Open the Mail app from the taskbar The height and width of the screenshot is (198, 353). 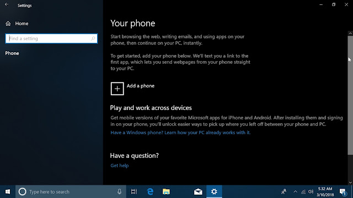coord(198,192)
